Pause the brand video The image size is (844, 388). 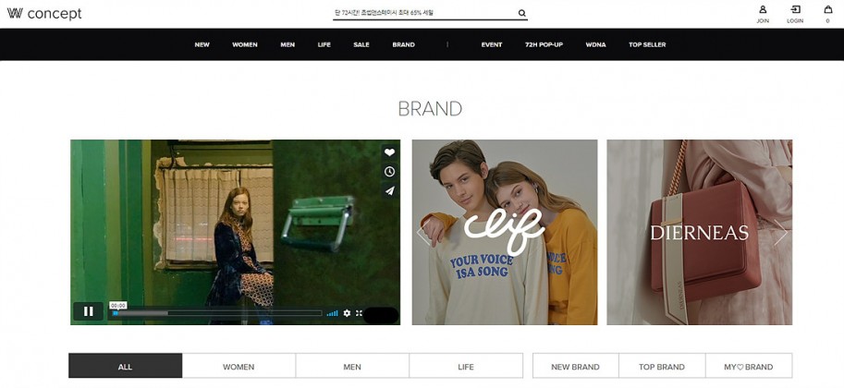pyautogui.click(x=88, y=311)
